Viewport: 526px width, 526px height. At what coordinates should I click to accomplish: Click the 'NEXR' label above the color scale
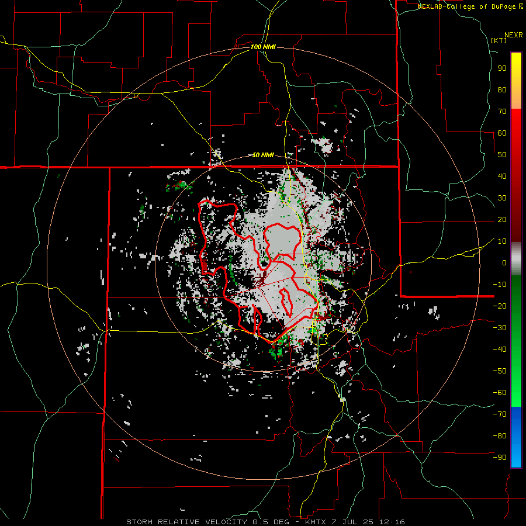coord(514,35)
